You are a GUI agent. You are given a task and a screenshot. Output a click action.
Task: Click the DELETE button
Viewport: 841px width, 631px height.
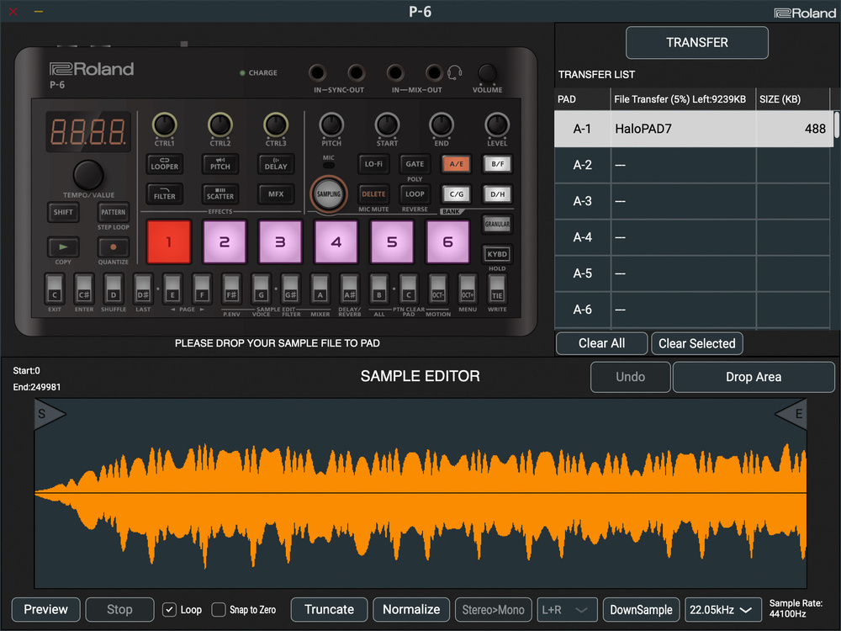pyautogui.click(x=373, y=194)
